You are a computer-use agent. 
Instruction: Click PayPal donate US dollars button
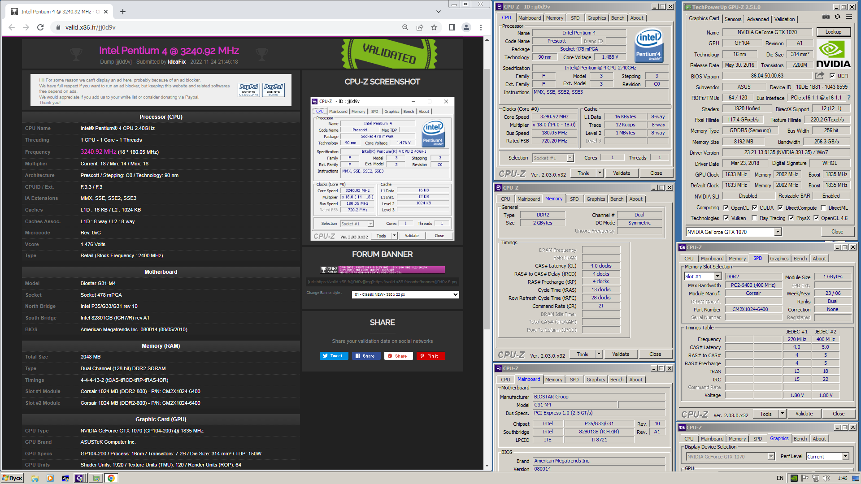click(249, 90)
